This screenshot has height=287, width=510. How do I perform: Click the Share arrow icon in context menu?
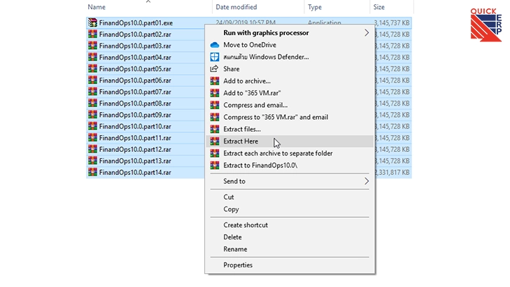coord(214,69)
